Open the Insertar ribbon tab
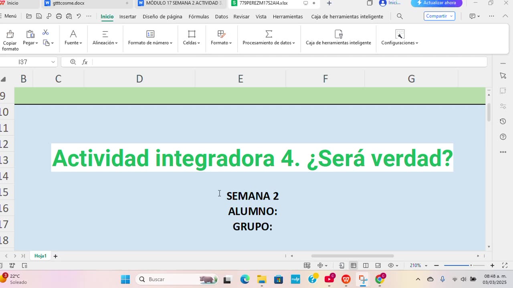The width and height of the screenshot is (513, 288). (x=128, y=16)
